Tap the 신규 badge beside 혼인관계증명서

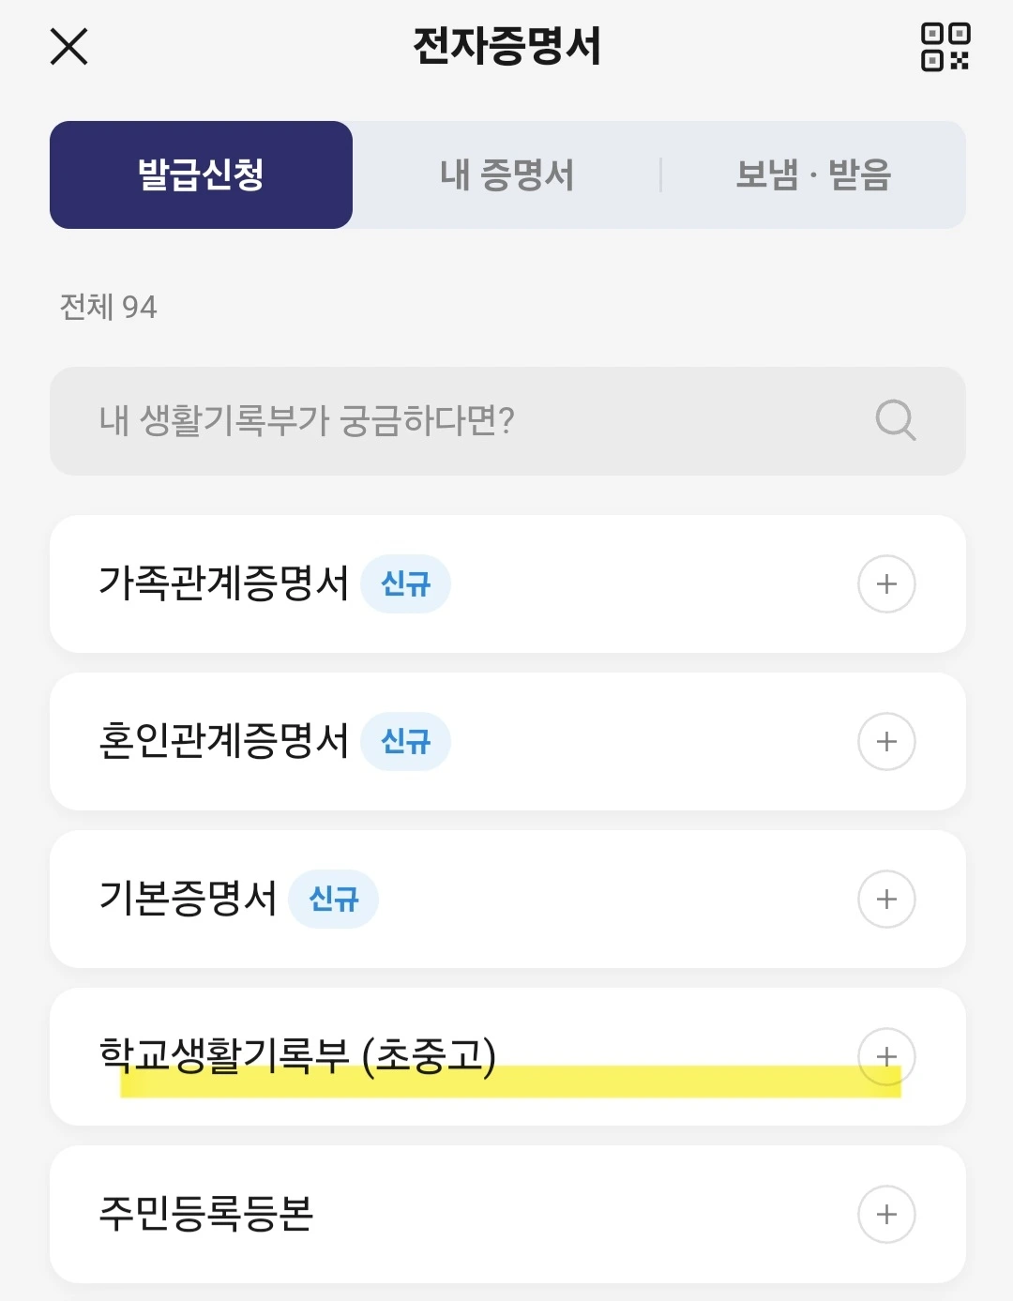point(405,741)
